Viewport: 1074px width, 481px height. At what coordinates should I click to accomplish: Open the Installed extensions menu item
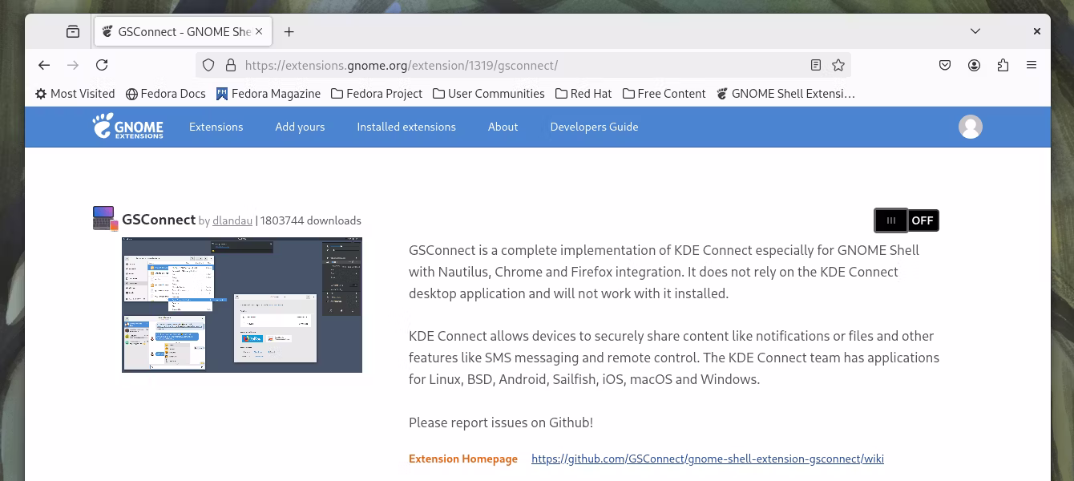point(406,127)
